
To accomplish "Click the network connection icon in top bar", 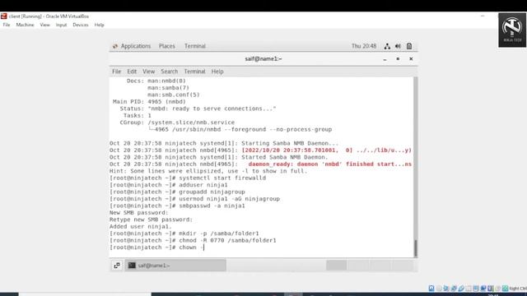I will tap(387, 46).
